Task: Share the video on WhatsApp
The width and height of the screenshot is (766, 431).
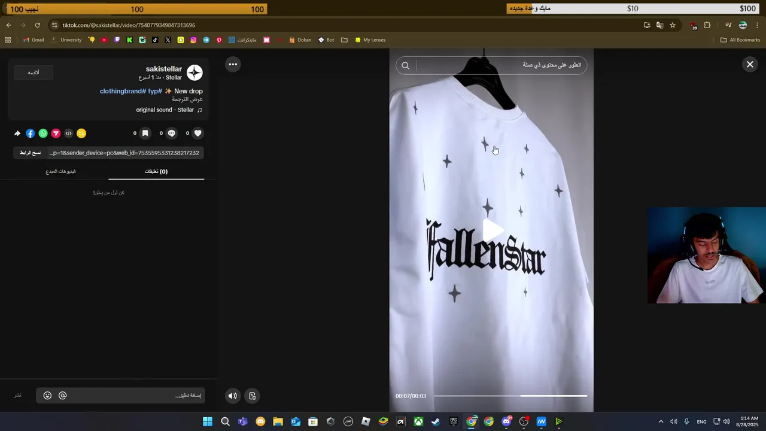Action: click(x=43, y=133)
